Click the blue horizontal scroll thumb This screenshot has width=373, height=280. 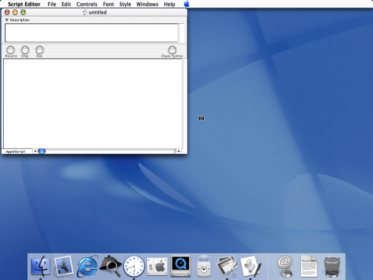(42, 151)
